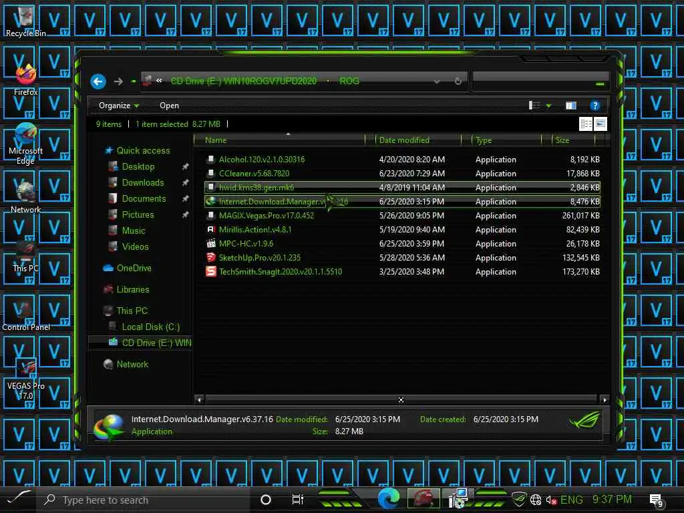Sort files by Type column
This screenshot has height=513, width=684.
(x=484, y=140)
